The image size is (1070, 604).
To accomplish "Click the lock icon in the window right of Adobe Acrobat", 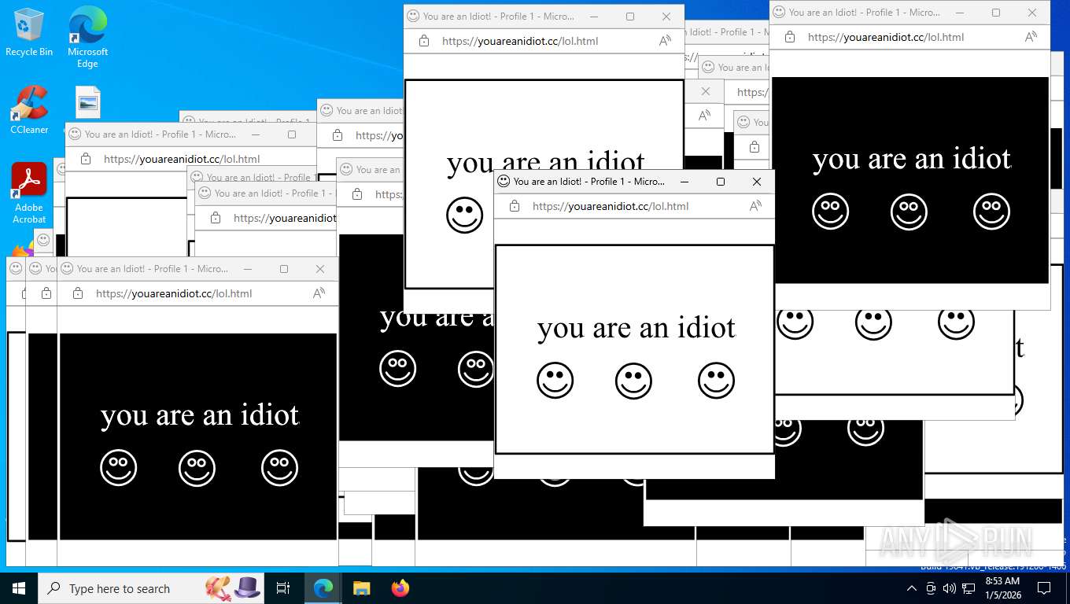I will [x=85, y=159].
